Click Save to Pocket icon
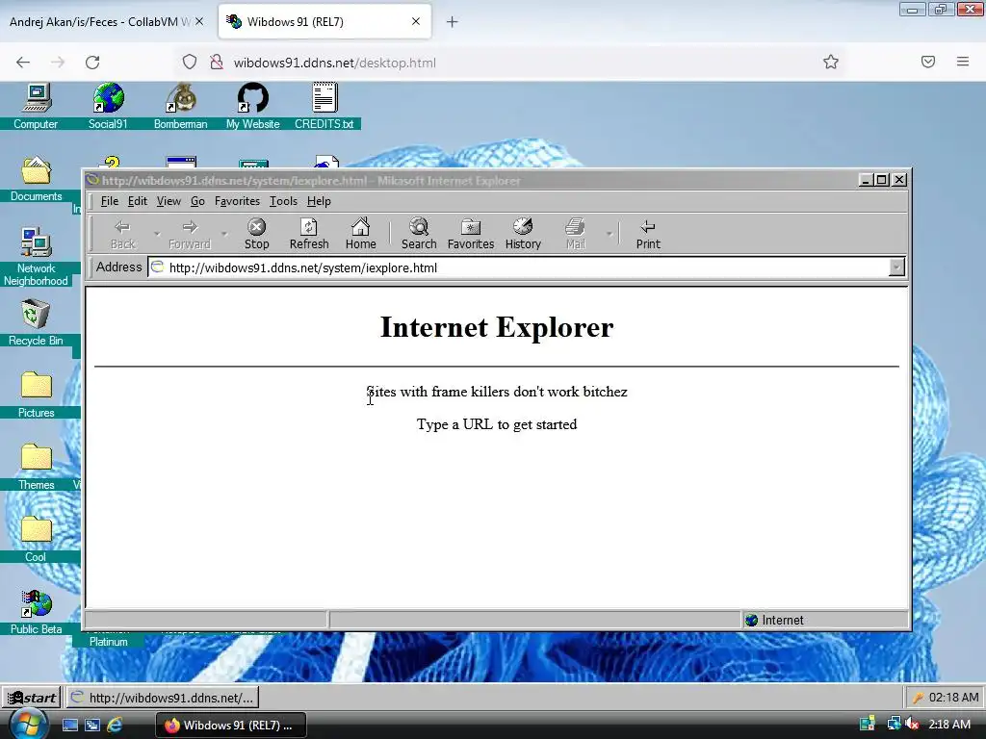Screen dimensions: 986x739 [928, 62]
